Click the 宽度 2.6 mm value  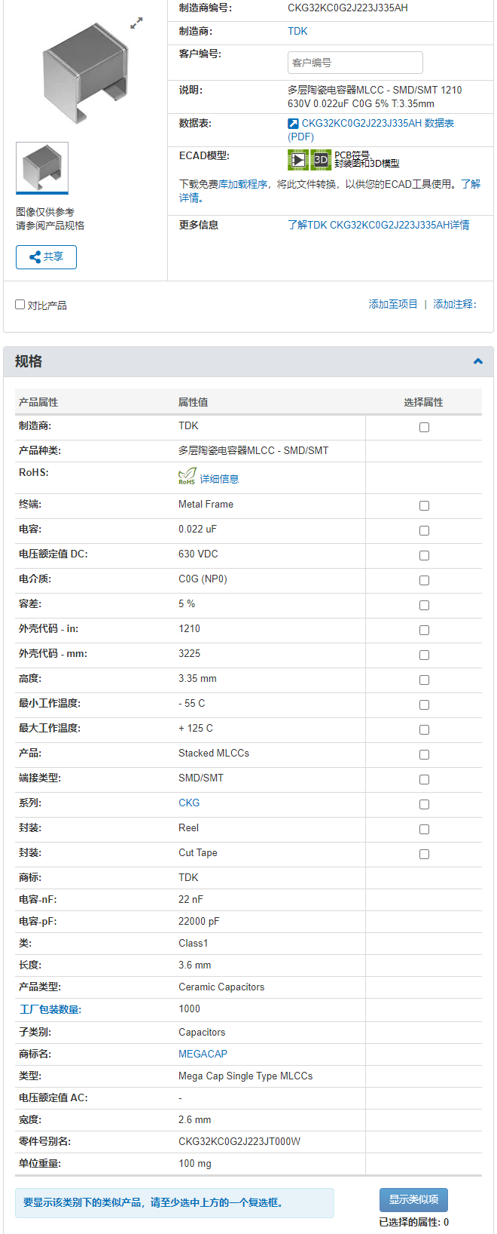pos(195,1119)
